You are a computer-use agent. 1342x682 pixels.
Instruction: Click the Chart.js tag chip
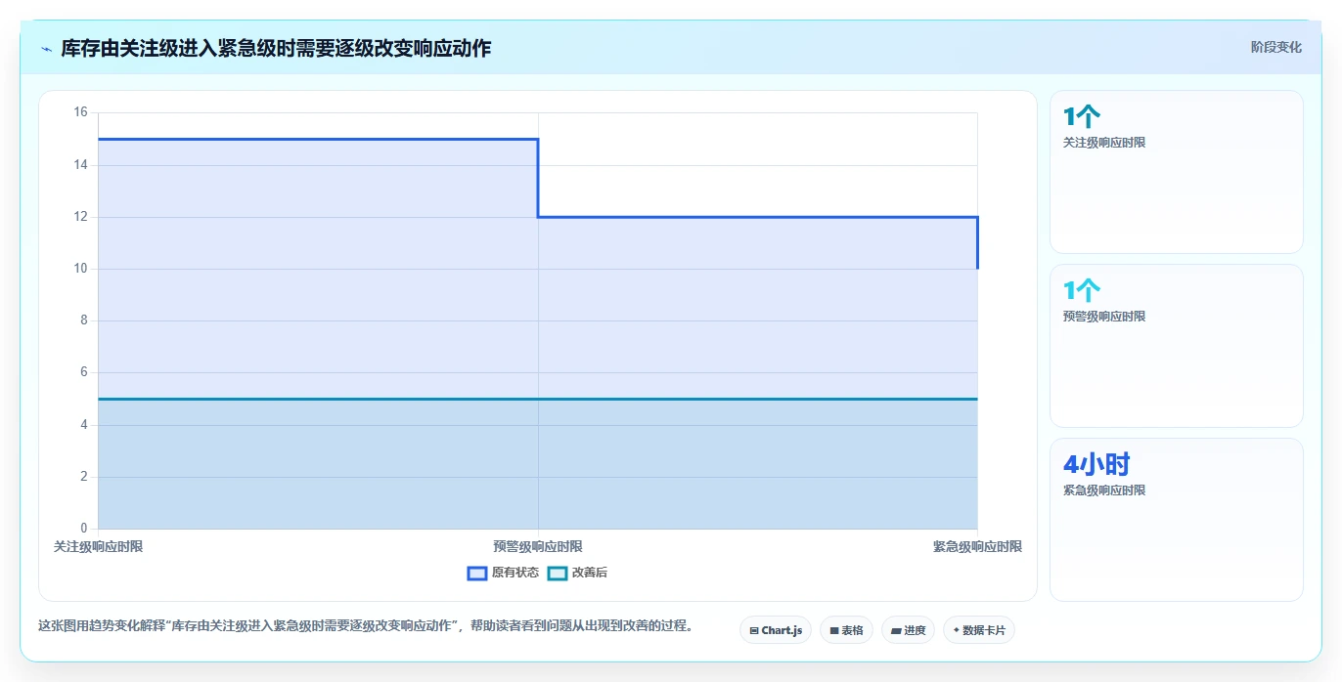point(776,630)
